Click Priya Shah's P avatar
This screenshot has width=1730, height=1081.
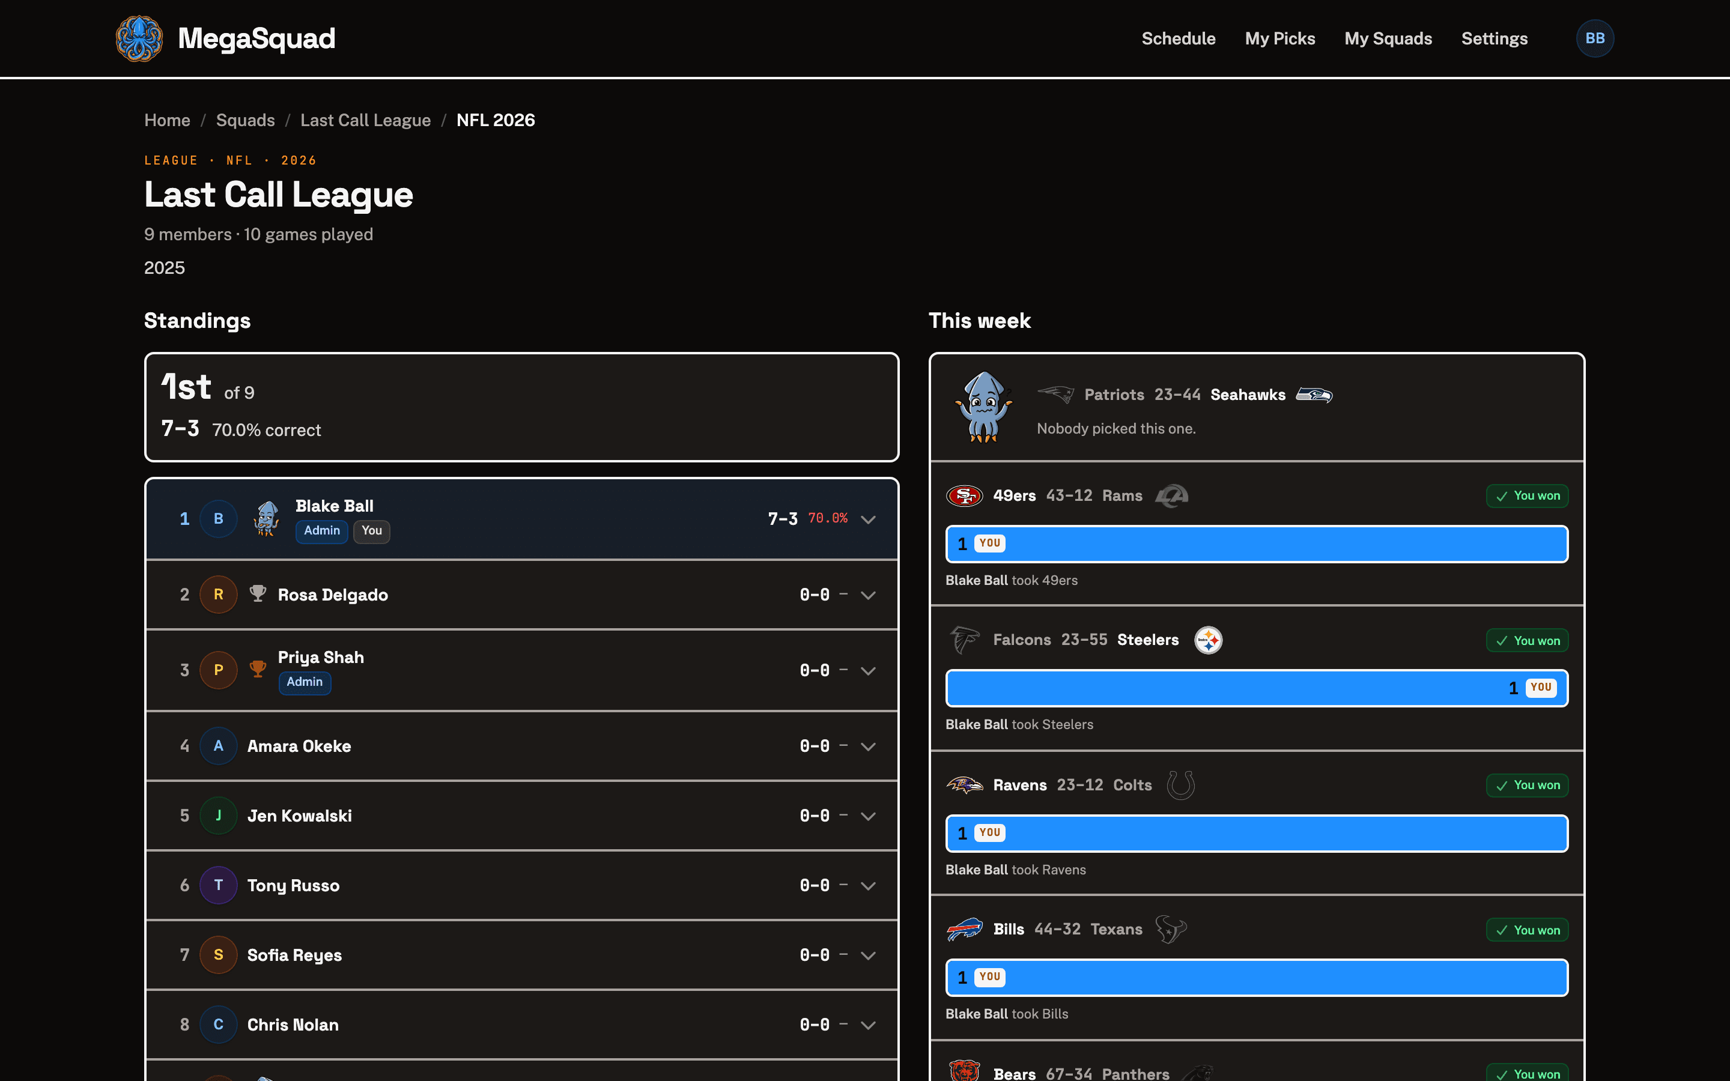(218, 670)
